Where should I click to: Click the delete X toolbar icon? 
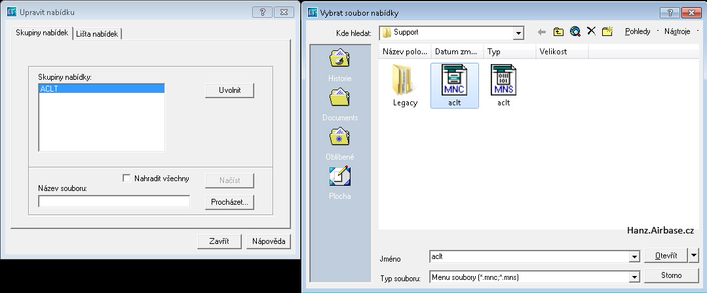pyautogui.click(x=591, y=31)
